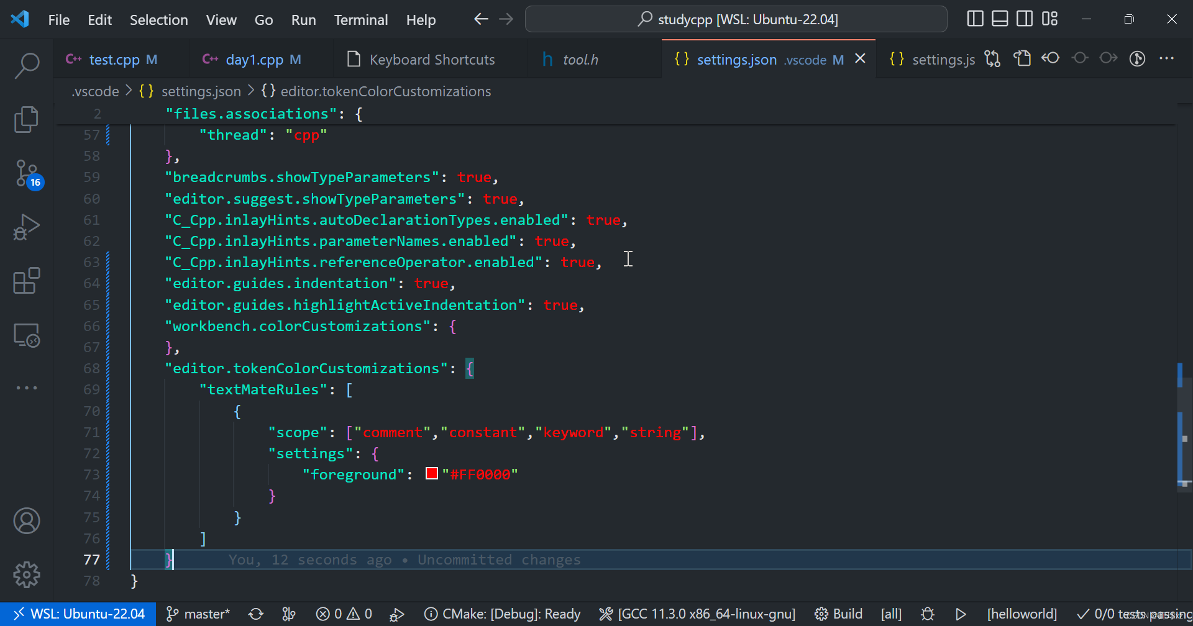Open the Go menu
The width and height of the screenshot is (1193, 626).
[x=263, y=20]
